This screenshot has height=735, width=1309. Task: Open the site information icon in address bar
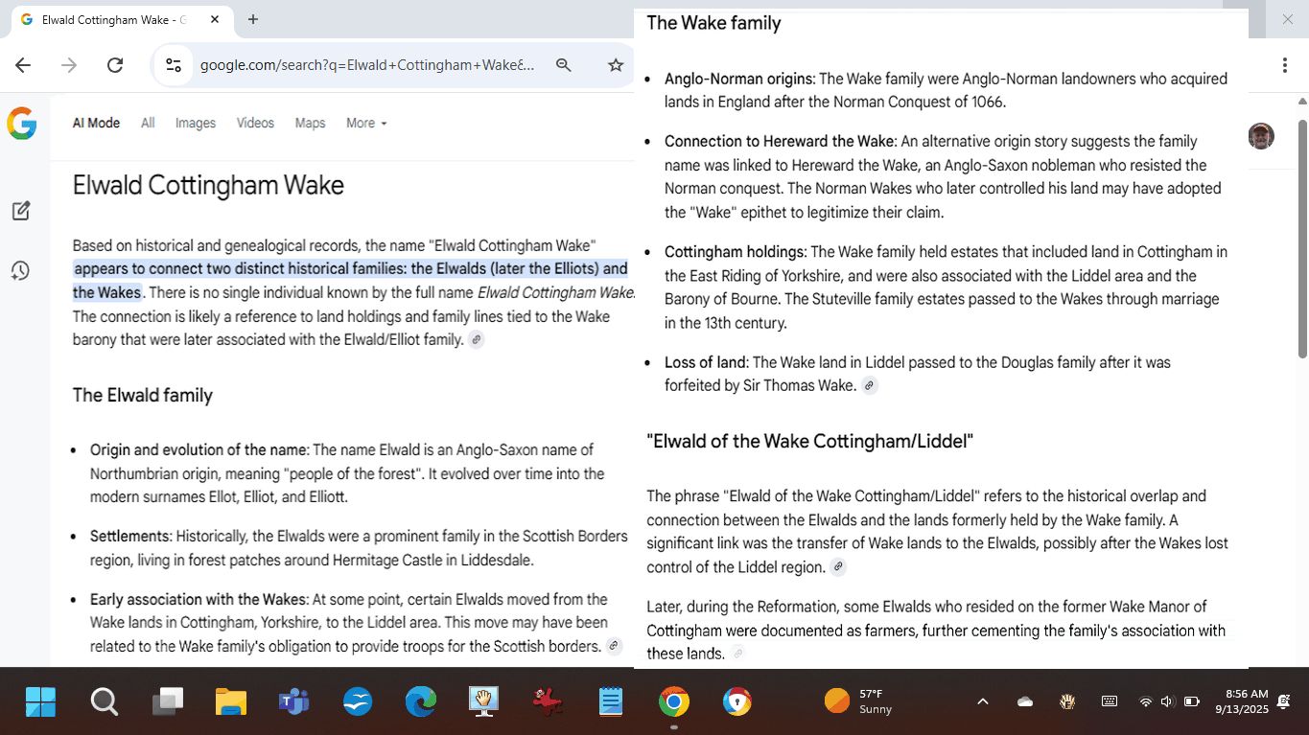pyautogui.click(x=174, y=65)
